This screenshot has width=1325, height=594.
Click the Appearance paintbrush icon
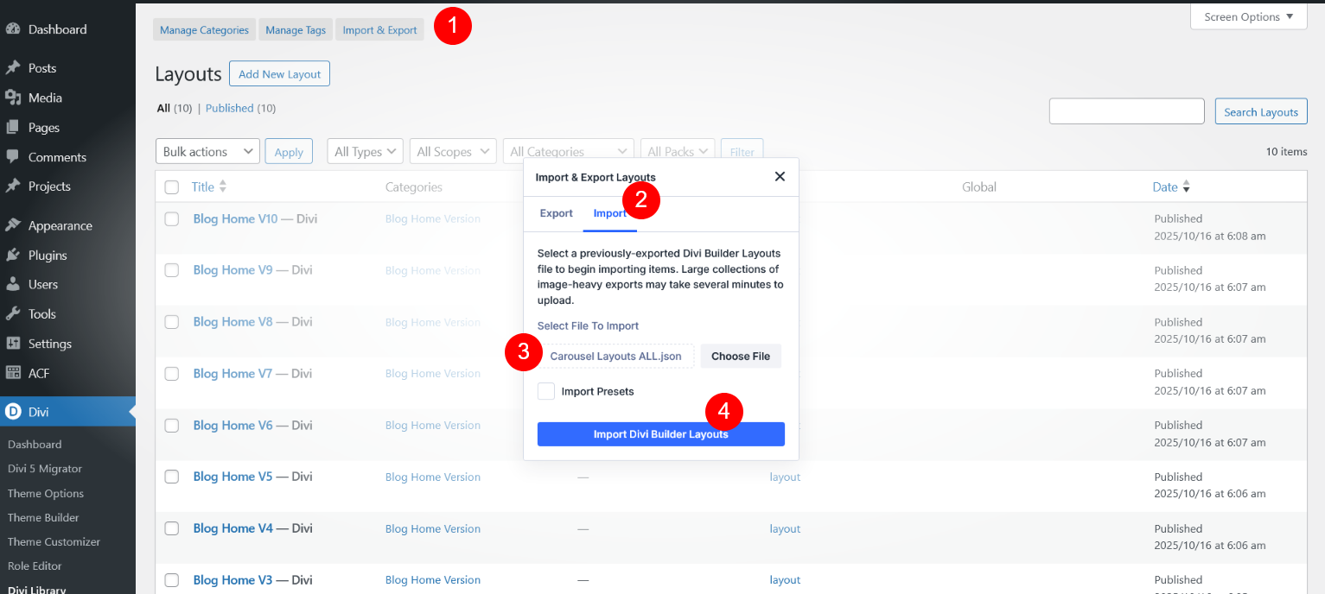13,225
